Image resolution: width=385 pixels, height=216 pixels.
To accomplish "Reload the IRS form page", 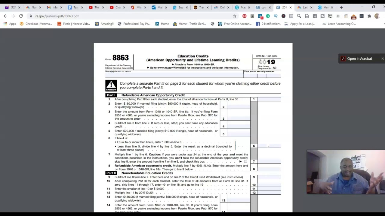I will [21, 16].
